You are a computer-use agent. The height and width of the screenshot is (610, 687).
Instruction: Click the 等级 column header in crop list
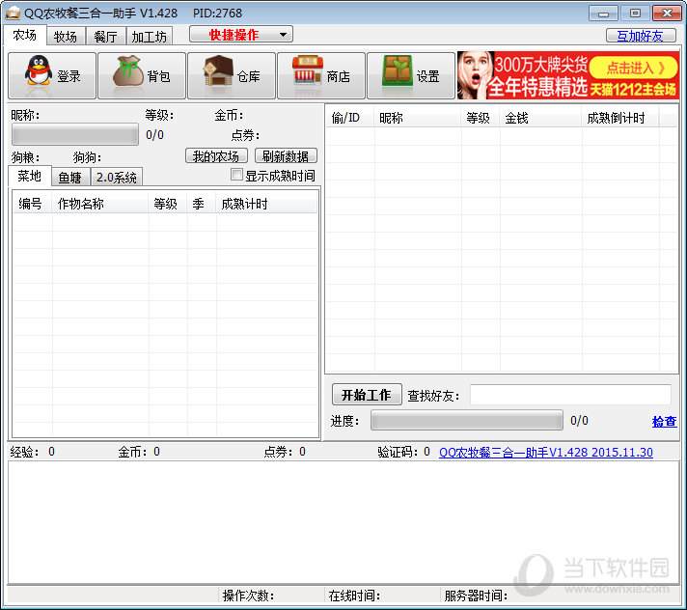pyautogui.click(x=168, y=204)
